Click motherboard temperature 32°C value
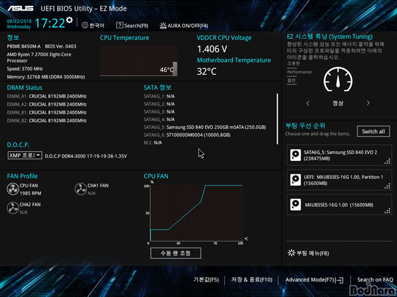This screenshot has height=297, width=397. click(x=206, y=71)
